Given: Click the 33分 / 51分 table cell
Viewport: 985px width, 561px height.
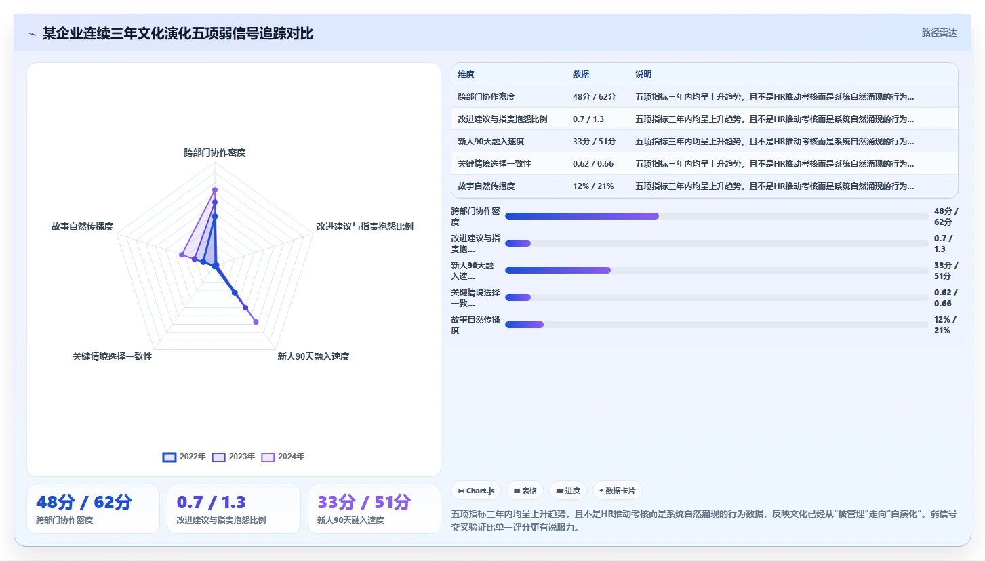Looking at the screenshot, I should coord(594,142).
